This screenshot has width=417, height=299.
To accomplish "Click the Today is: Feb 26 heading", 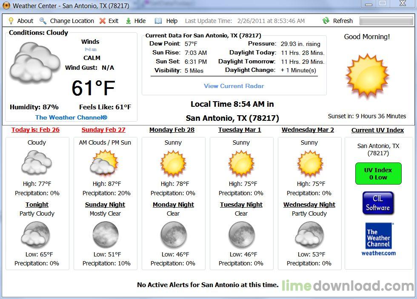I will 35,130.
